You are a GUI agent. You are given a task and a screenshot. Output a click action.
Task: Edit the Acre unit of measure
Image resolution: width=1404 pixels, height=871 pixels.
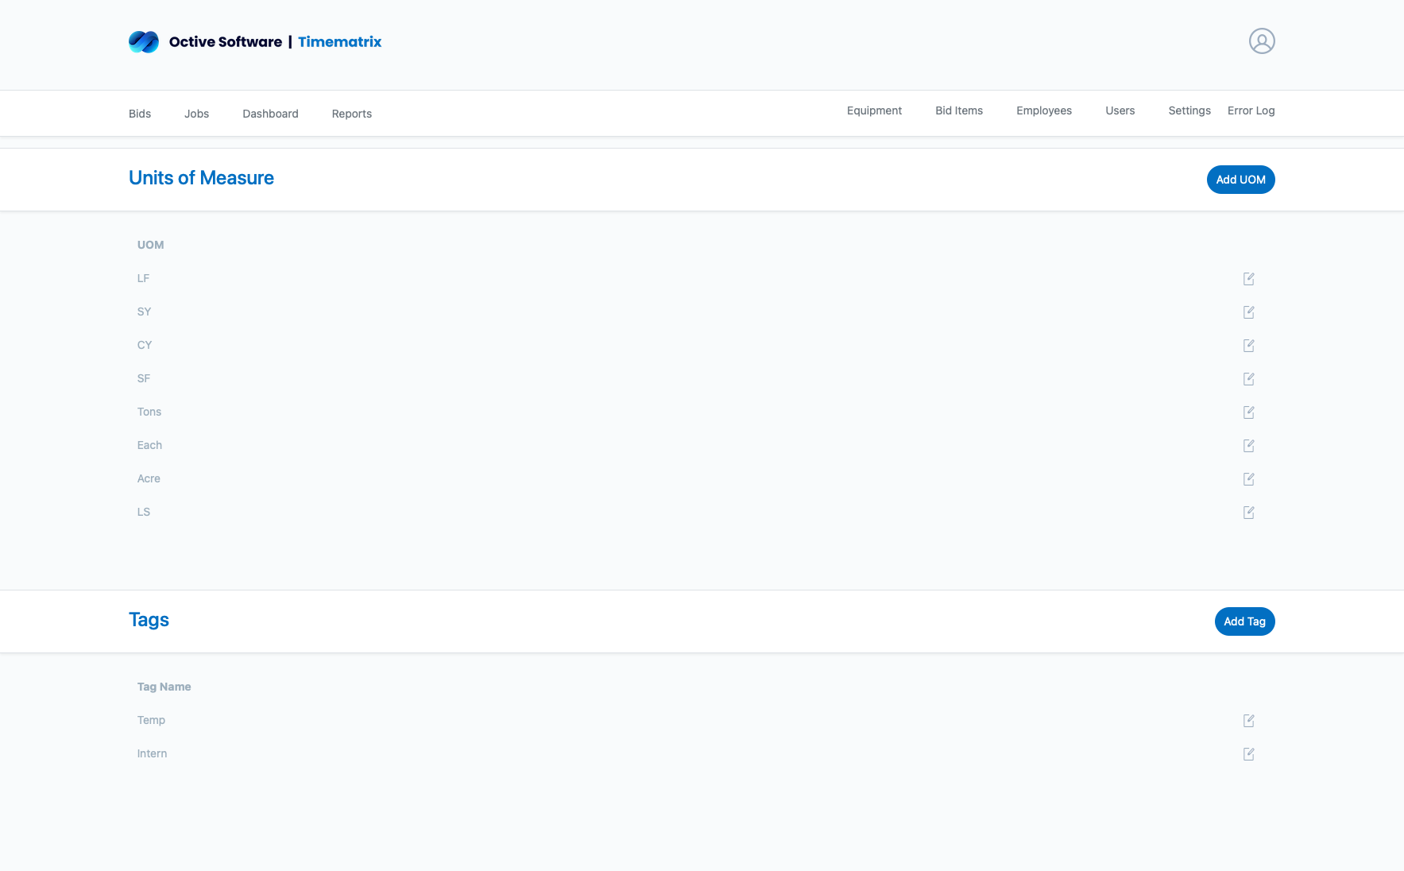1248,479
